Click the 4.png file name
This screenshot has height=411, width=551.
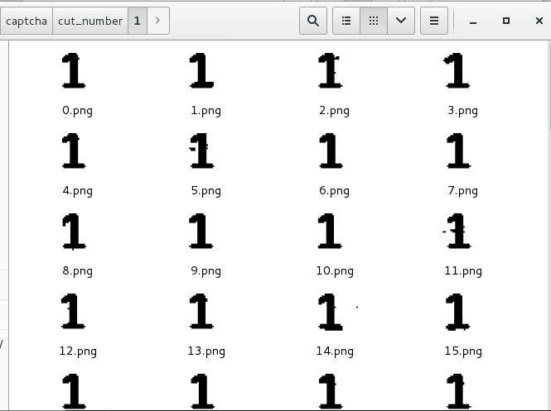[78, 191]
